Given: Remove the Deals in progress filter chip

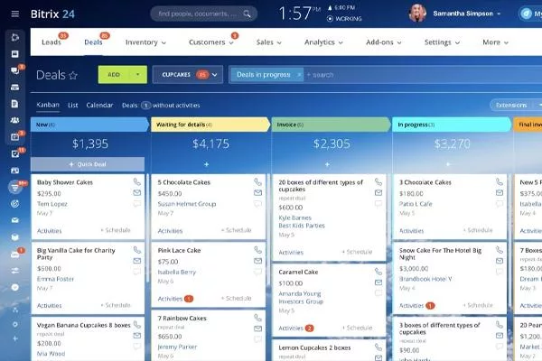Looking at the screenshot, I should point(297,75).
